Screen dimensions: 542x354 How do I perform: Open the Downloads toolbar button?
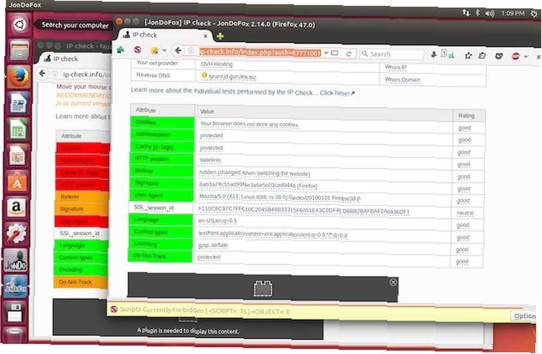pos(434,55)
